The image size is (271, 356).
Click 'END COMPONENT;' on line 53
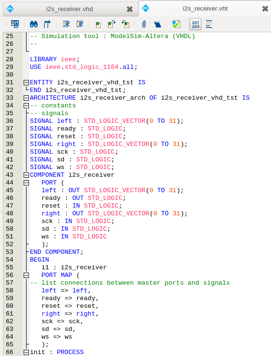[x=56, y=252]
